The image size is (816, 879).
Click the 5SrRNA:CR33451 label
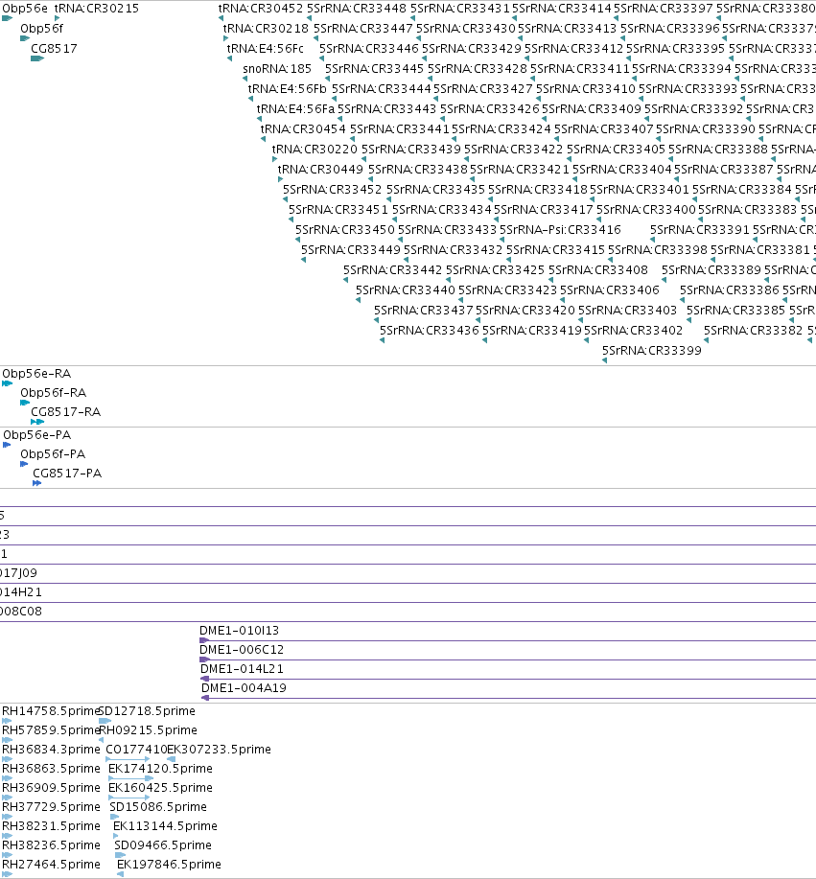click(x=338, y=210)
